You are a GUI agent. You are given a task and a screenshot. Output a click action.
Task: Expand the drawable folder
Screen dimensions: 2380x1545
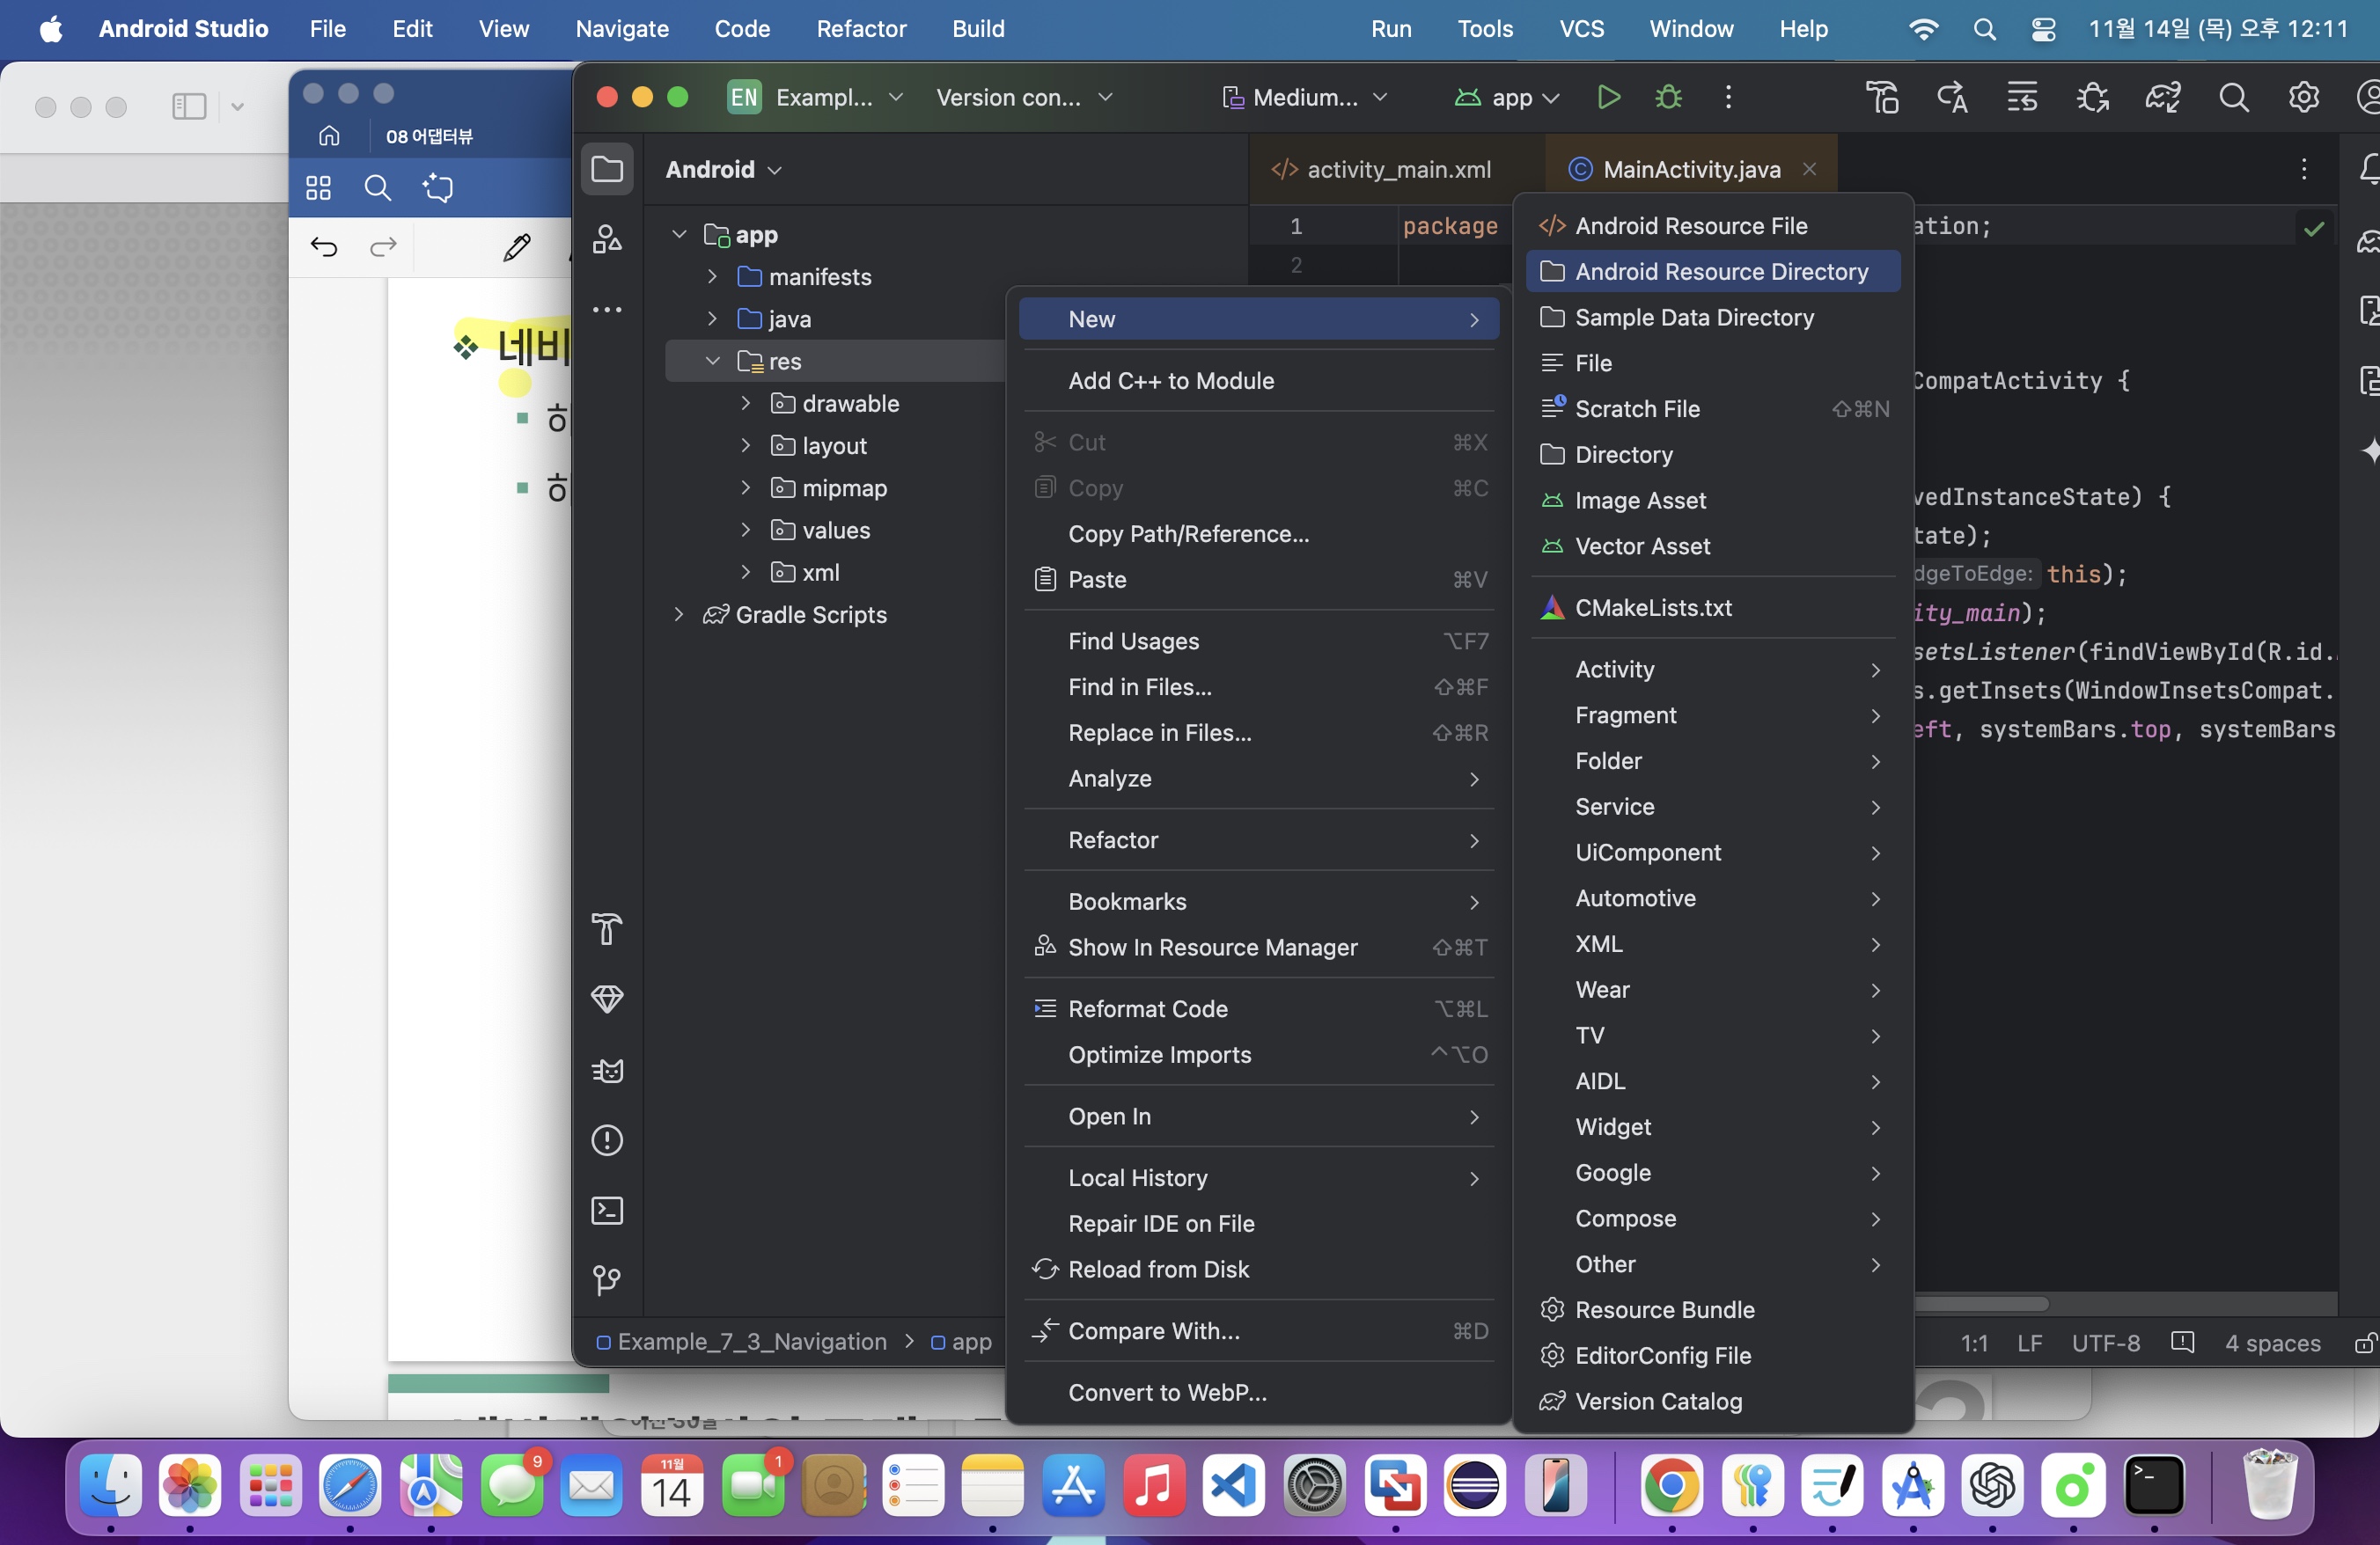pyautogui.click(x=745, y=404)
